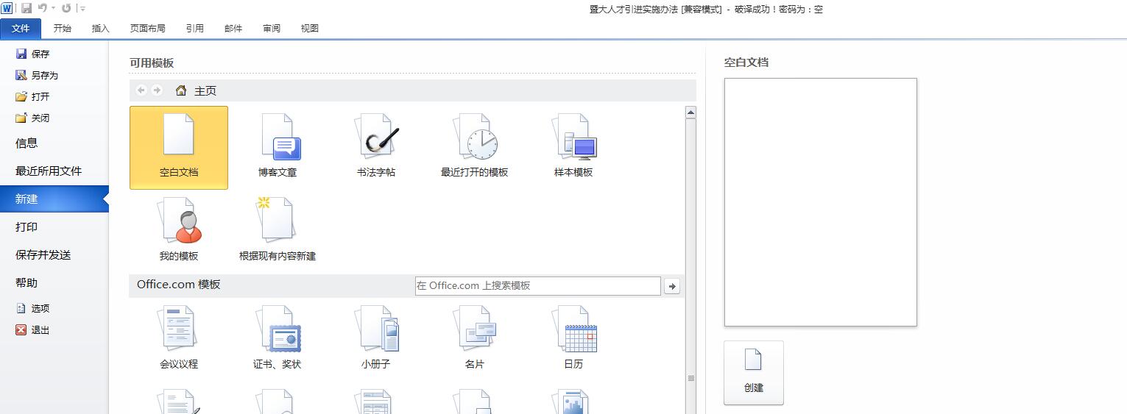This screenshot has width=1127, height=414.
Task: Click the 主页 home breadcrumb text
Action: tap(205, 91)
